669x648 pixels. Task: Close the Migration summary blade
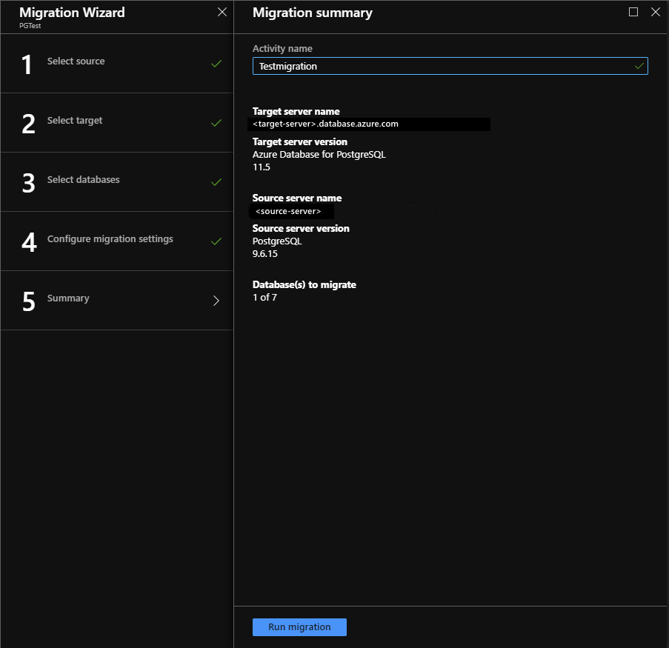pos(656,12)
